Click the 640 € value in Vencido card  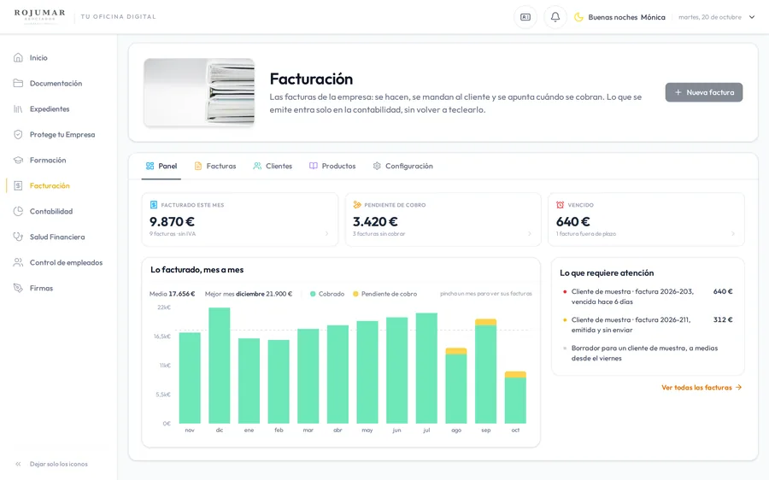click(x=573, y=221)
